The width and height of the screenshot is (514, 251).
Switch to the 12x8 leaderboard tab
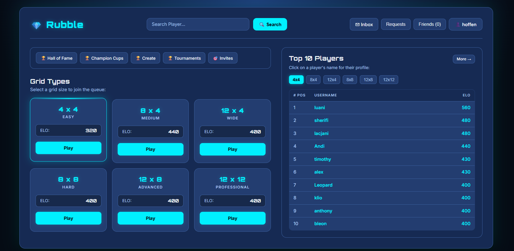(368, 80)
